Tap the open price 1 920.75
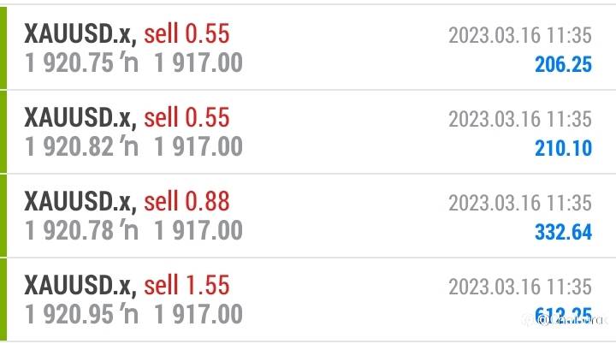616x344 pixels. coord(69,63)
